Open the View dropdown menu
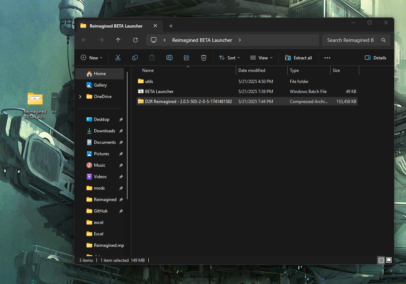406x284 pixels. (x=261, y=58)
